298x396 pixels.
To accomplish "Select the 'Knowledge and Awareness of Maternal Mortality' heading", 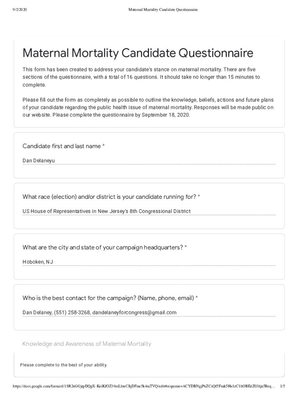I will [x=87, y=344].
